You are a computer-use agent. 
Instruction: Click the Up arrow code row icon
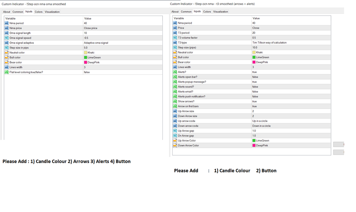[x=175, y=121]
